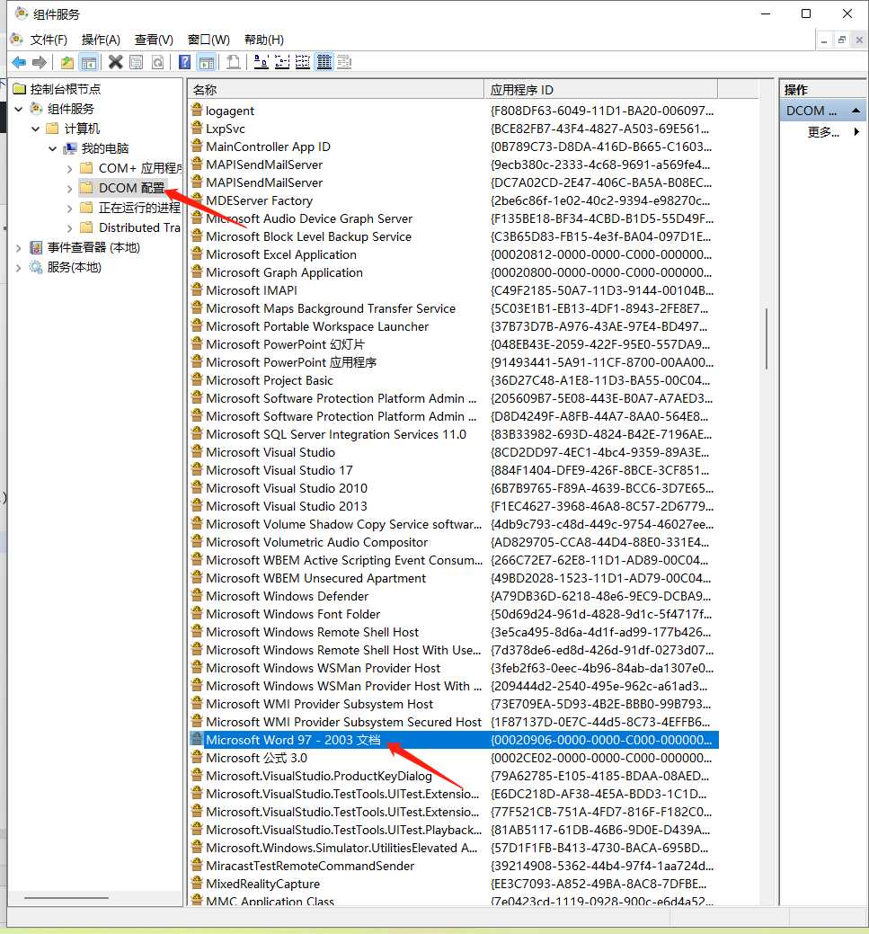
Task: Collapse the DCOM ... section in the 操作 pane
Action: (x=856, y=111)
